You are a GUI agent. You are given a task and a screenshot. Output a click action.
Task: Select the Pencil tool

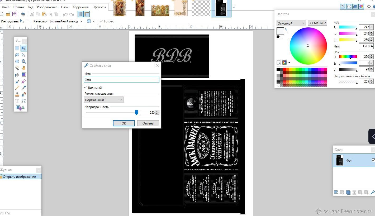(17, 88)
